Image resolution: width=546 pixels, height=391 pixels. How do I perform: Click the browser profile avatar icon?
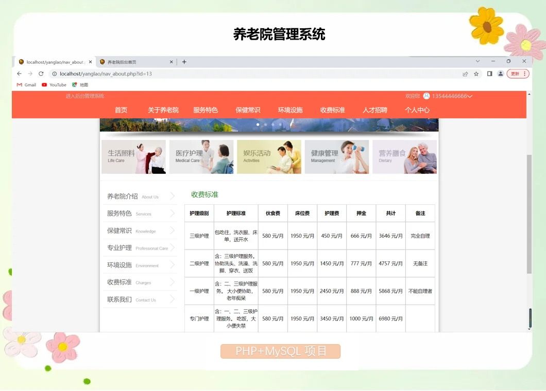click(x=501, y=74)
